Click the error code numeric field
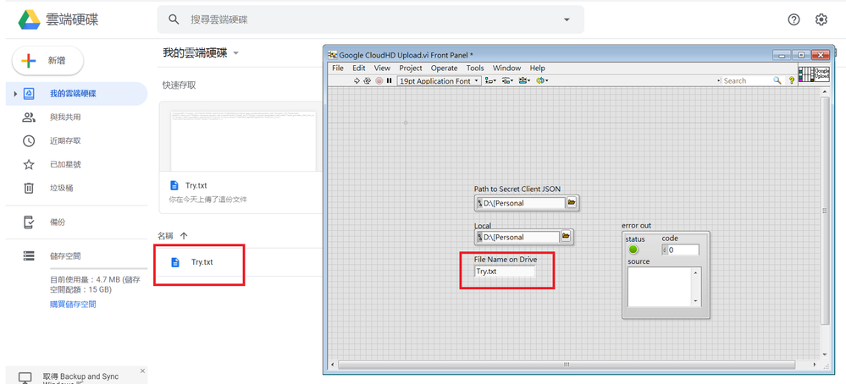The width and height of the screenshot is (846, 384). click(x=683, y=250)
